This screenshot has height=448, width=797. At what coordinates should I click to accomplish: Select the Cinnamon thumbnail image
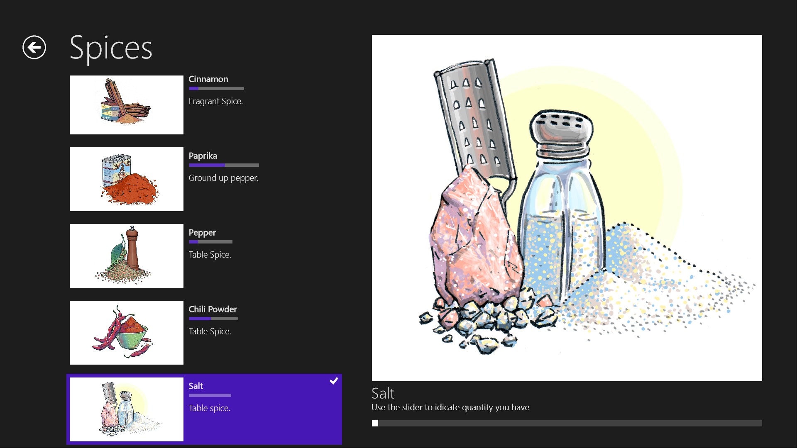point(126,105)
